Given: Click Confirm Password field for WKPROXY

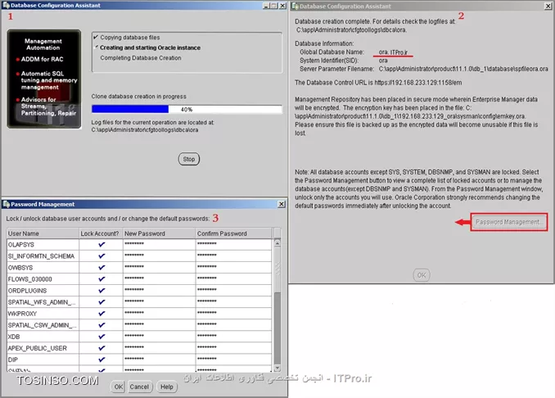Looking at the screenshot, I should pyautogui.click(x=233, y=314).
